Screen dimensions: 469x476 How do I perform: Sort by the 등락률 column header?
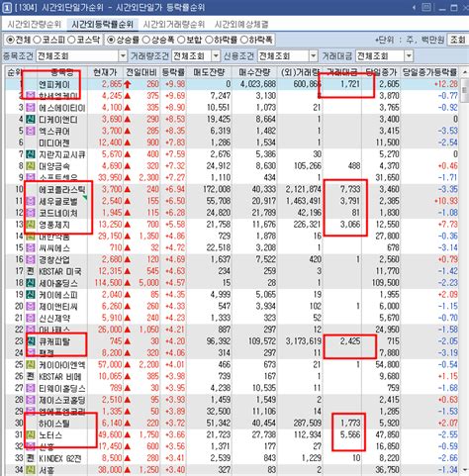pos(173,72)
